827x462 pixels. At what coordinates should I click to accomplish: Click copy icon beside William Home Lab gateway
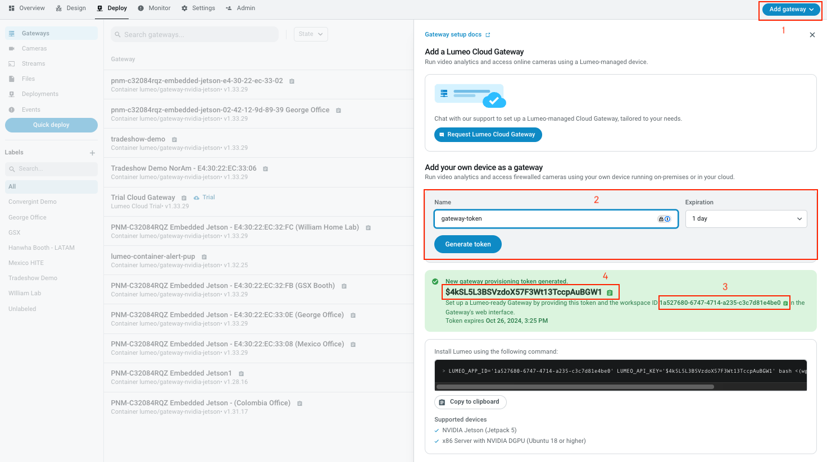pos(368,228)
